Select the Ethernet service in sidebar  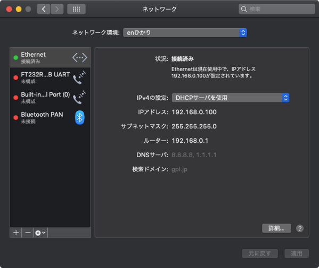click(50, 57)
